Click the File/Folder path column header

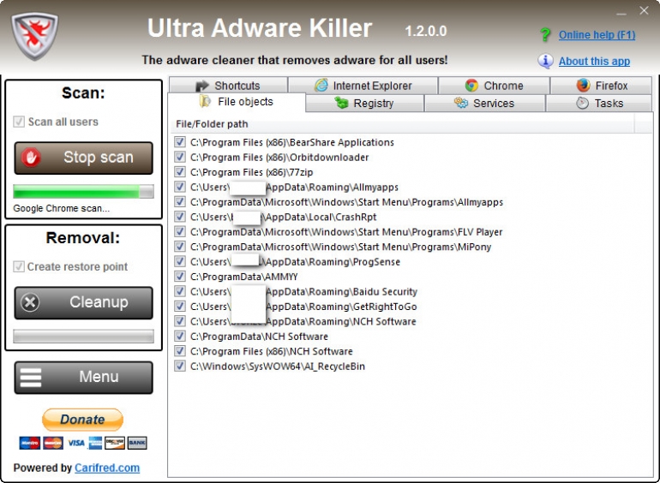pyautogui.click(x=404, y=124)
